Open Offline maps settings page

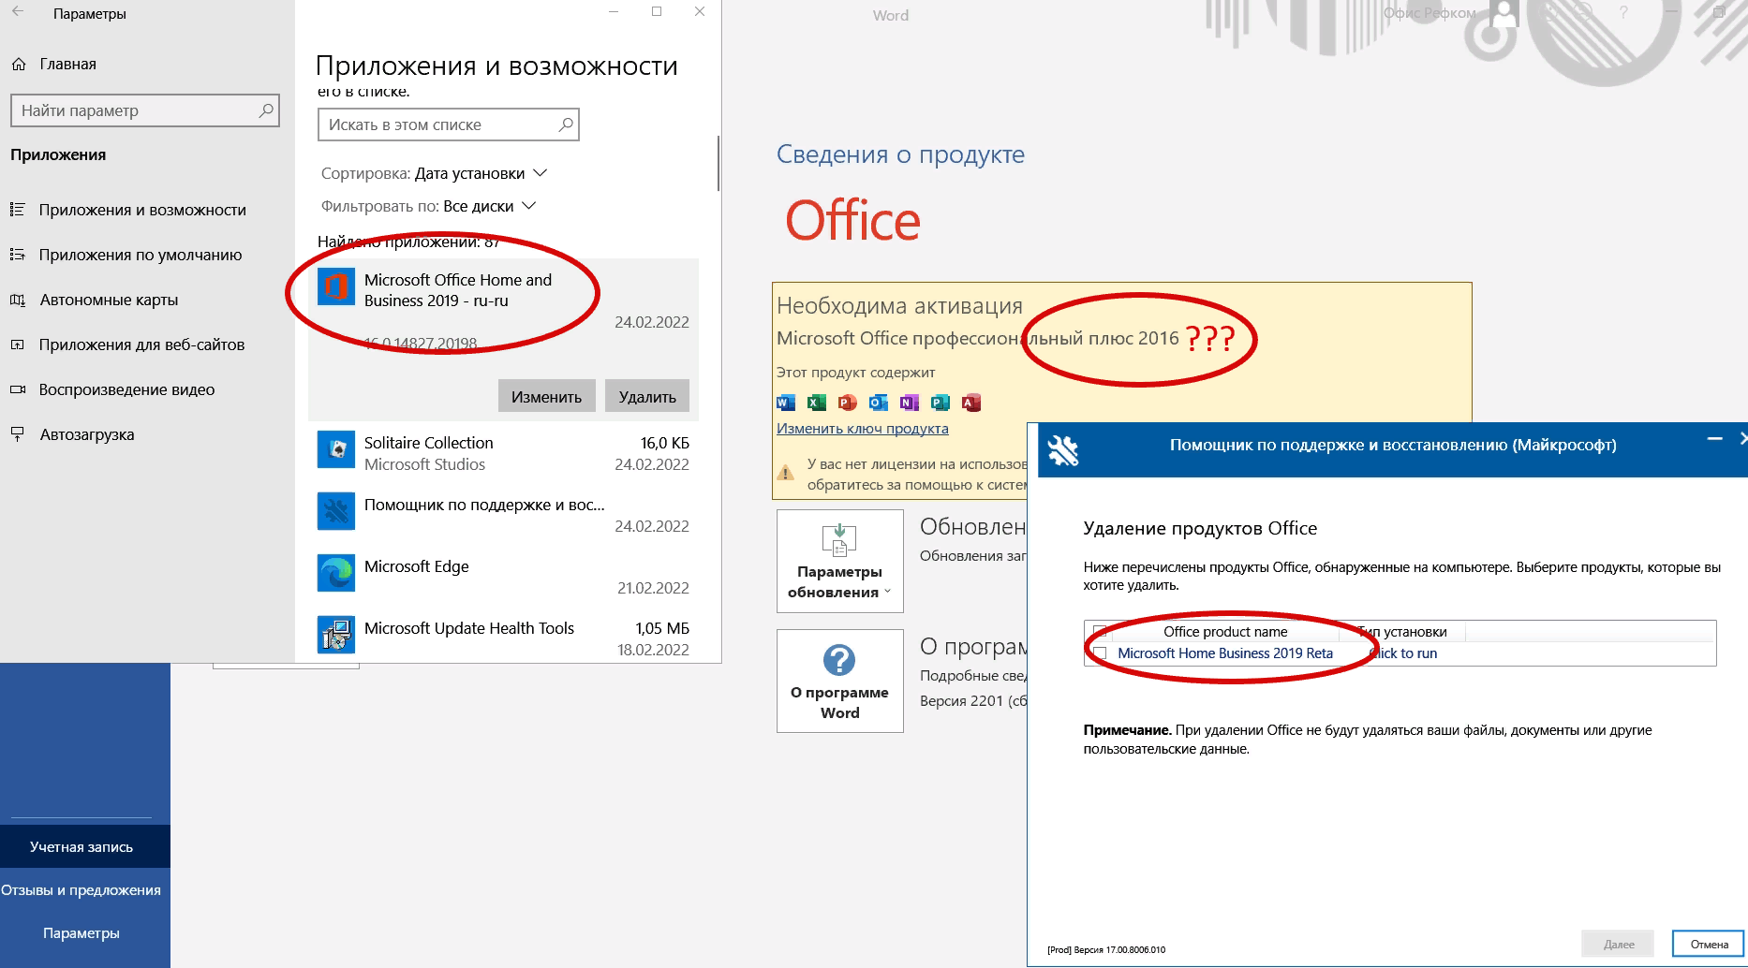(109, 300)
